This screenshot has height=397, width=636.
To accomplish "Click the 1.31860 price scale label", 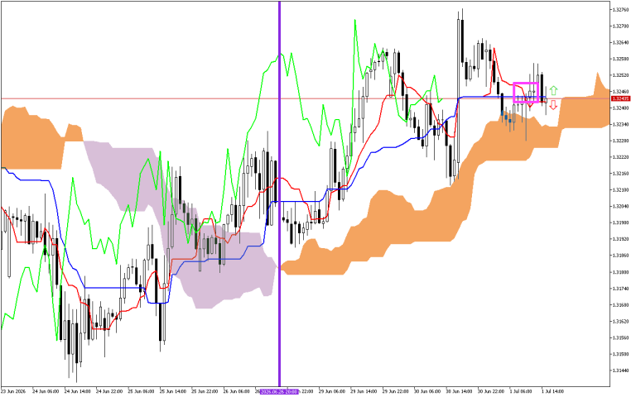I will [x=620, y=256].
